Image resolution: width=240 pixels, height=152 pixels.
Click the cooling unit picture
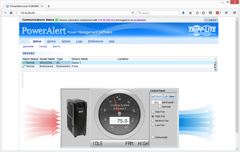coord(77,118)
